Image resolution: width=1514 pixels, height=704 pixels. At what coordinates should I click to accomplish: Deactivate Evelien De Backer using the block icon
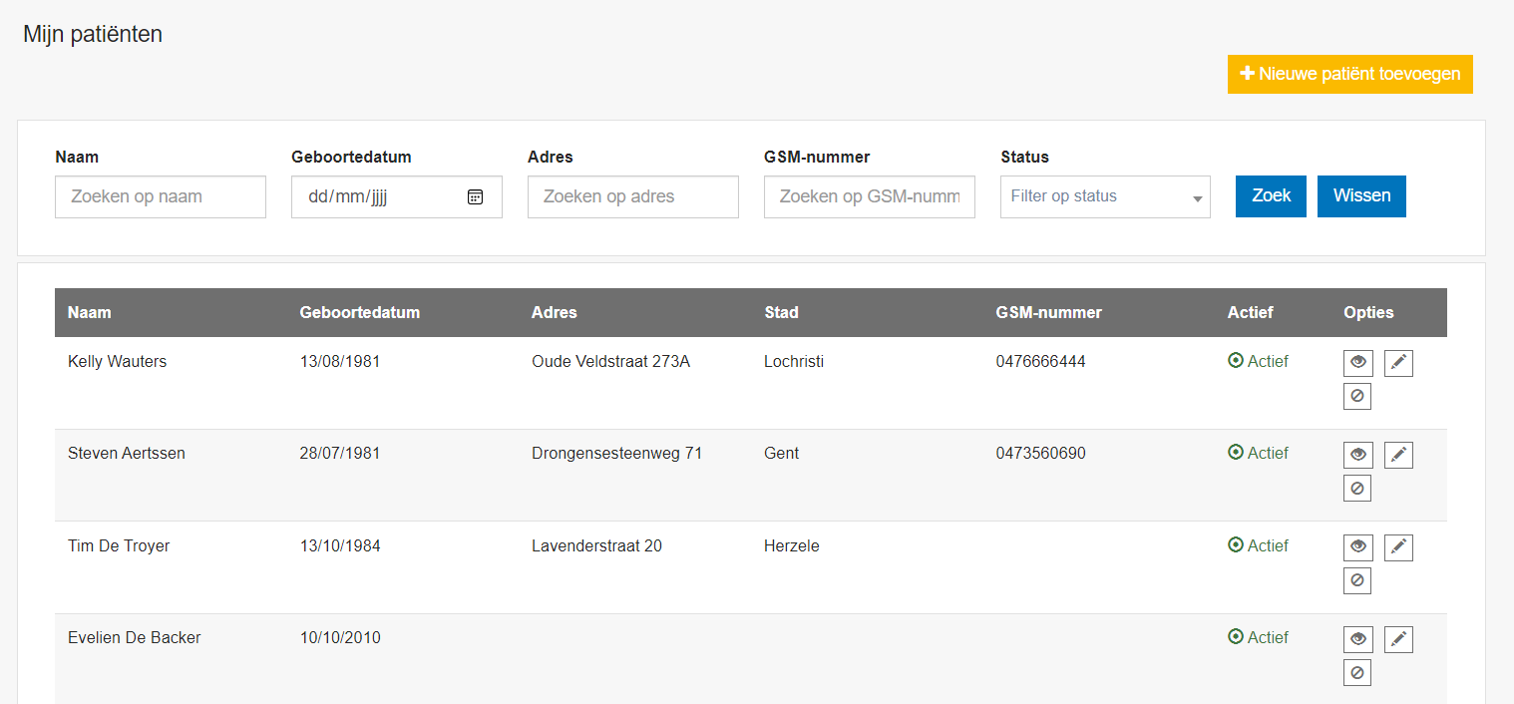click(1357, 671)
